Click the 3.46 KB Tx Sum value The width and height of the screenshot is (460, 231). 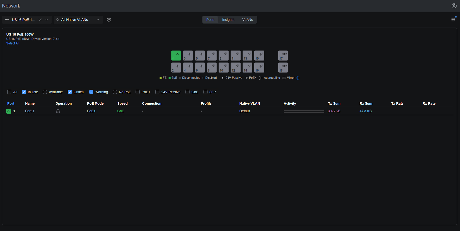[x=334, y=111]
